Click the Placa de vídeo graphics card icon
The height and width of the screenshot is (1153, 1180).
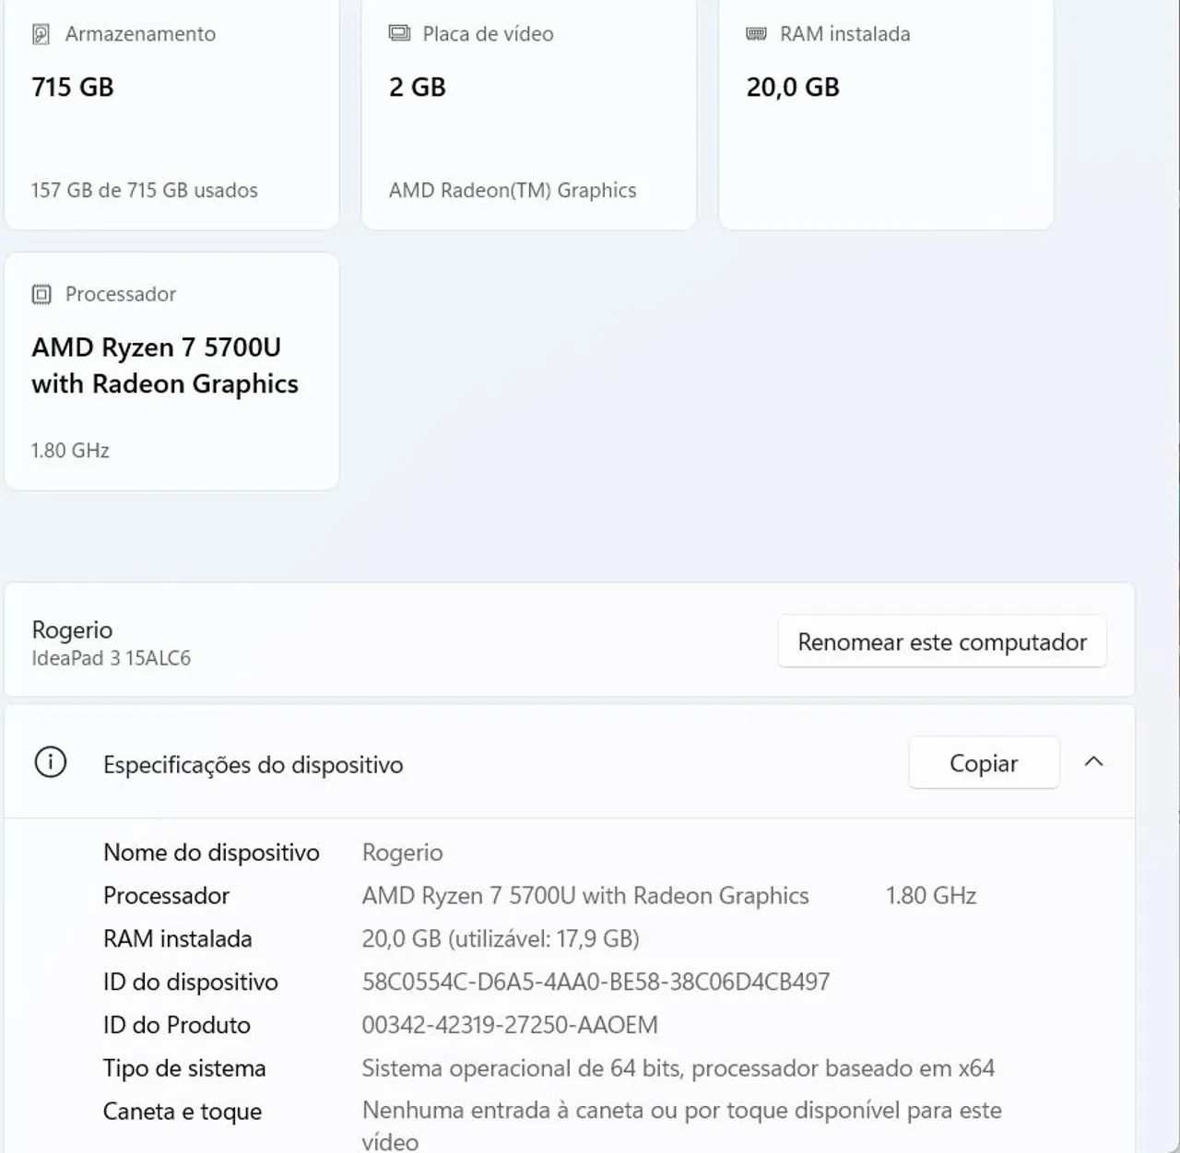(397, 33)
